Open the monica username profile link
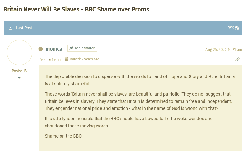This screenshot has height=151, width=251. coord(54,49)
